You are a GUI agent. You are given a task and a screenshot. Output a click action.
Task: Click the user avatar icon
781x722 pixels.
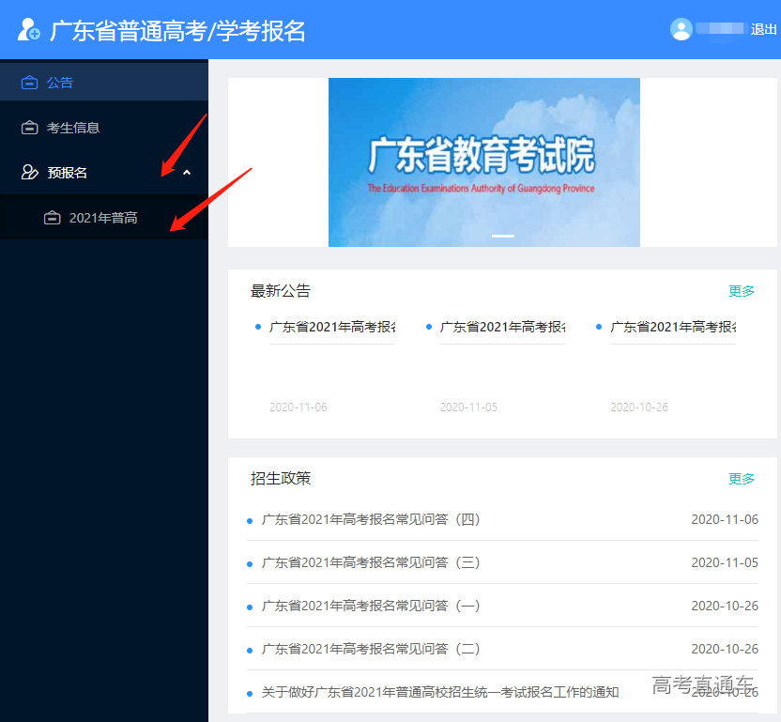[x=681, y=29]
